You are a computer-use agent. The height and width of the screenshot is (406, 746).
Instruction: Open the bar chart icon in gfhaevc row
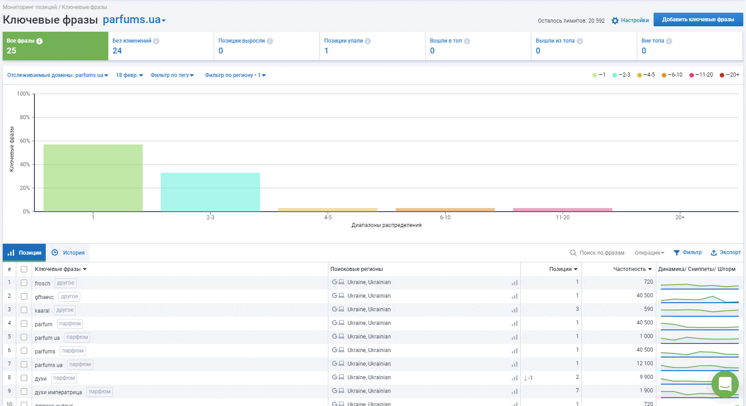coord(515,296)
